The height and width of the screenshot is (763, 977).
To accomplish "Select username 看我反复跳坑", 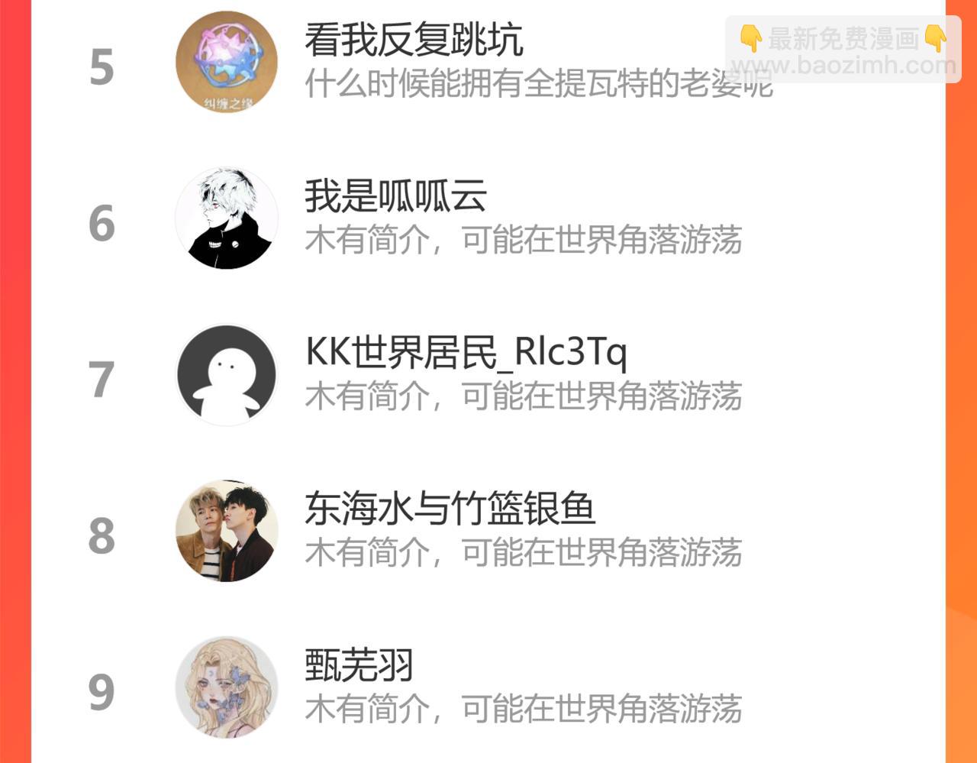I will tap(414, 39).
